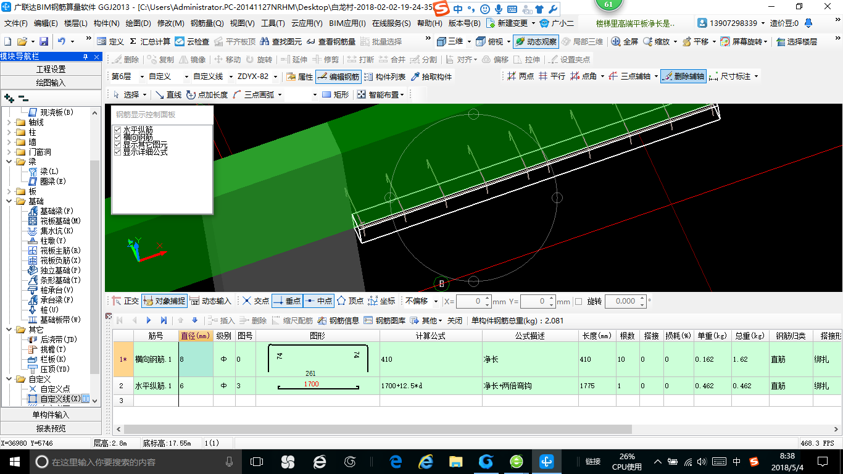Open the 报表预览 panel button
The image size is (843, 474).
click(51, 428)
